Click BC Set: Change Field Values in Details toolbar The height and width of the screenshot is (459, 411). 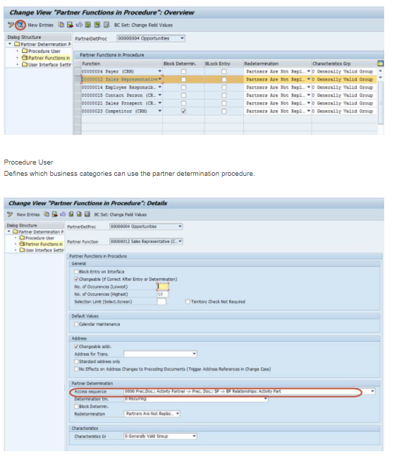tap(121, 215)
